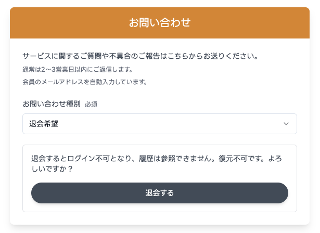Click the サービスに関するご質問 description line

(x=140, y=56)
